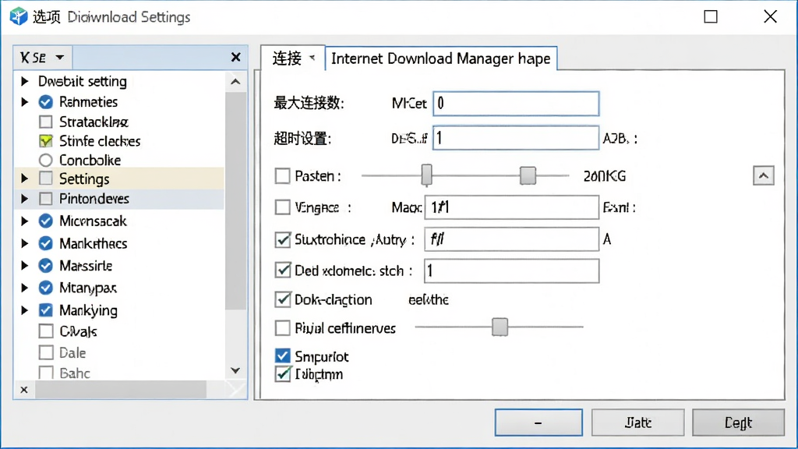Click the Stuxtrohince Autry text field

(x=511, y=239)
